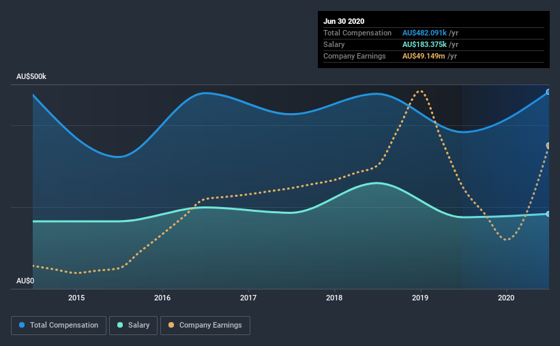
Task: Click the 2017 x-axis label
Action: (248, 298)
